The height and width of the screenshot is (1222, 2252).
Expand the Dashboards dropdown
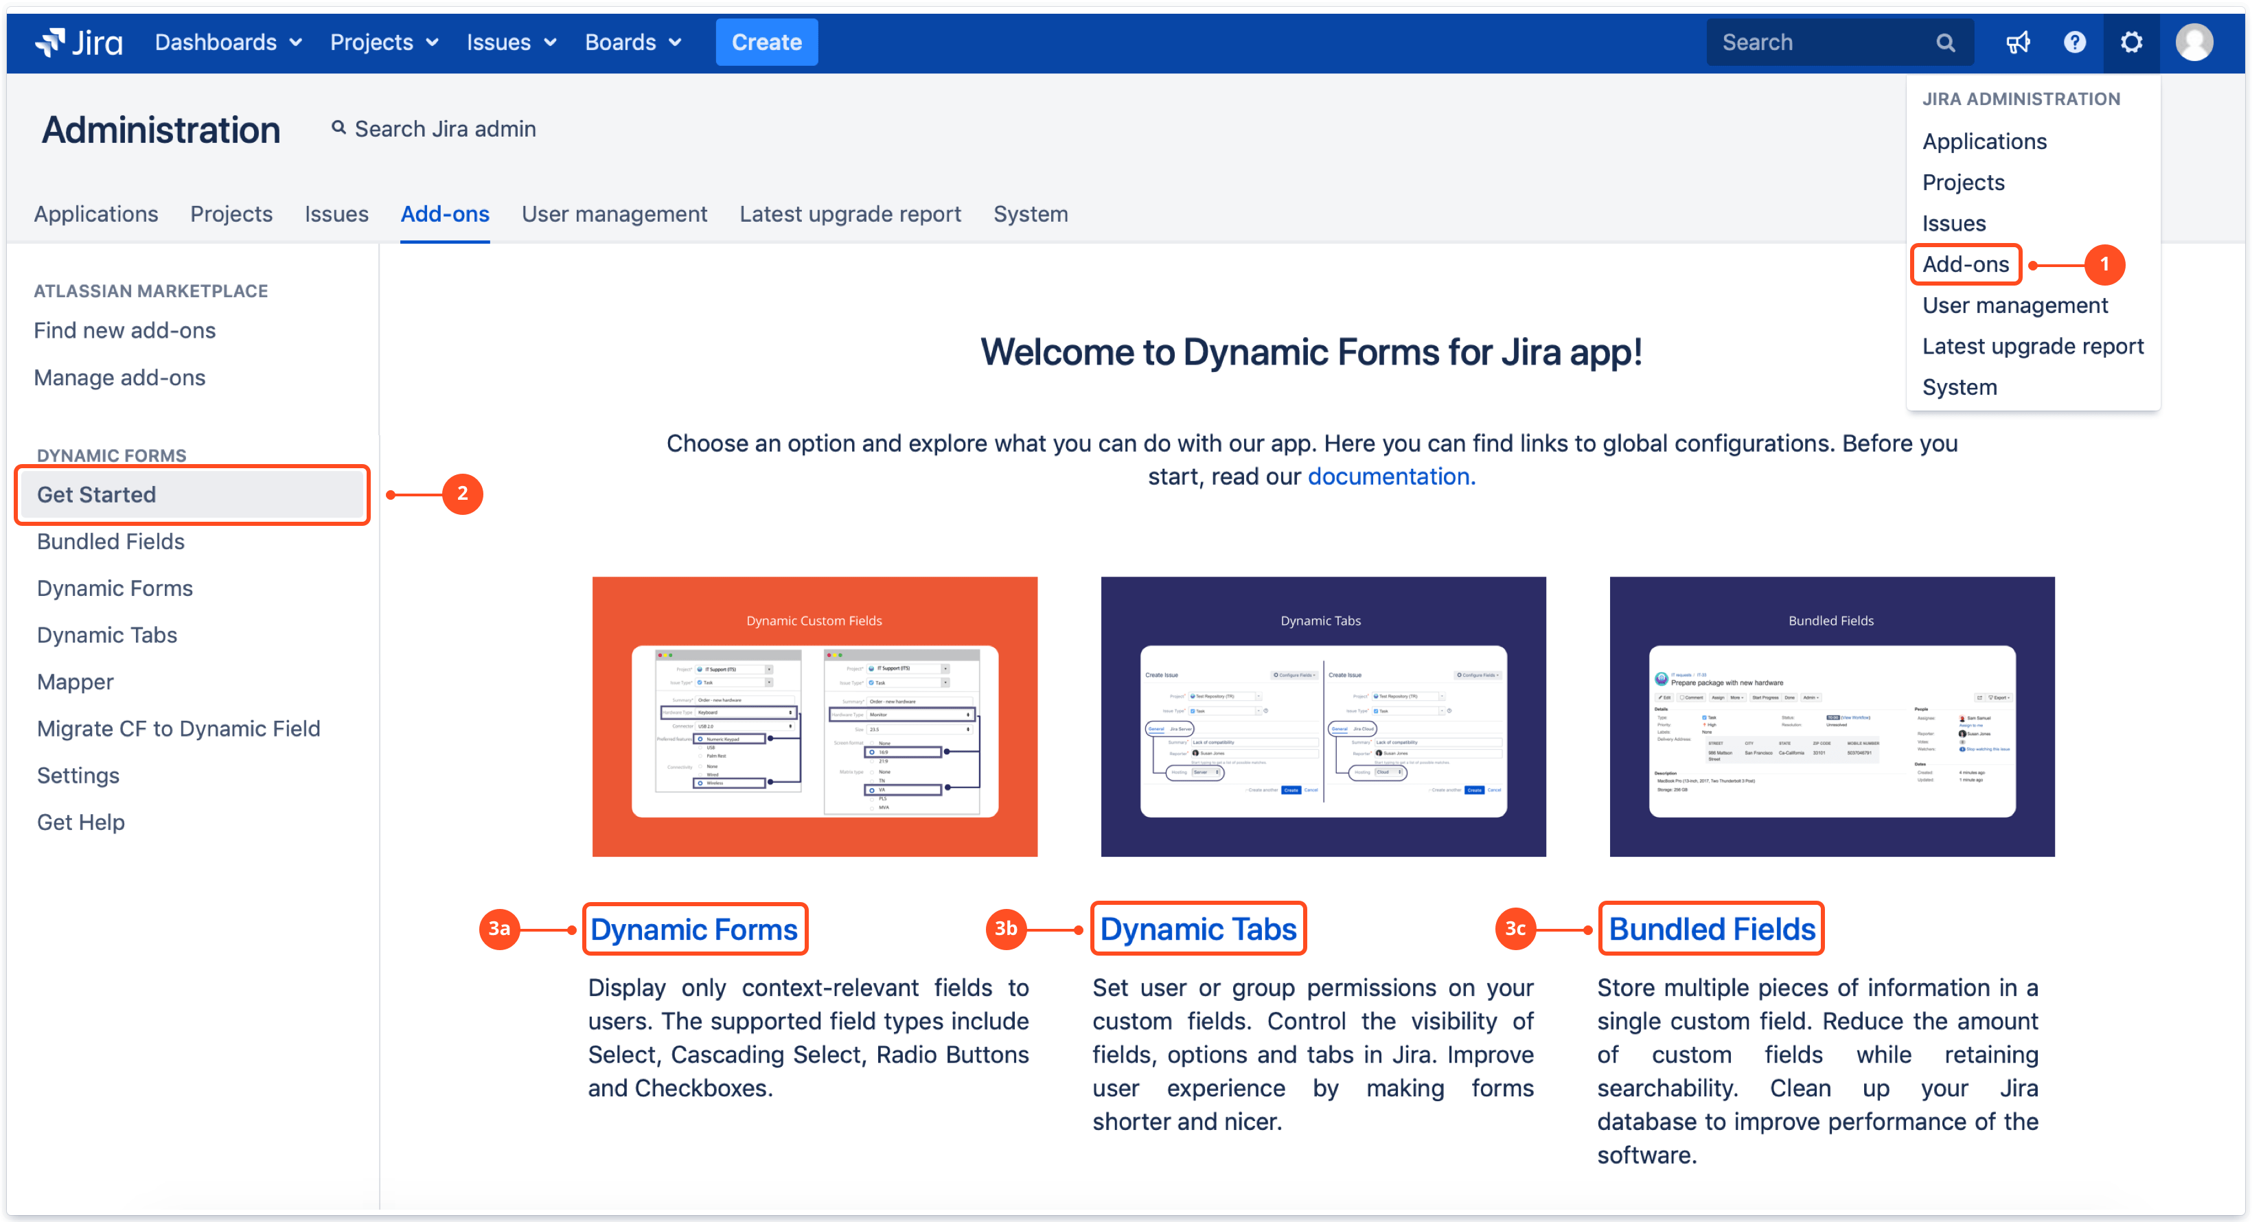pos(227,42)
